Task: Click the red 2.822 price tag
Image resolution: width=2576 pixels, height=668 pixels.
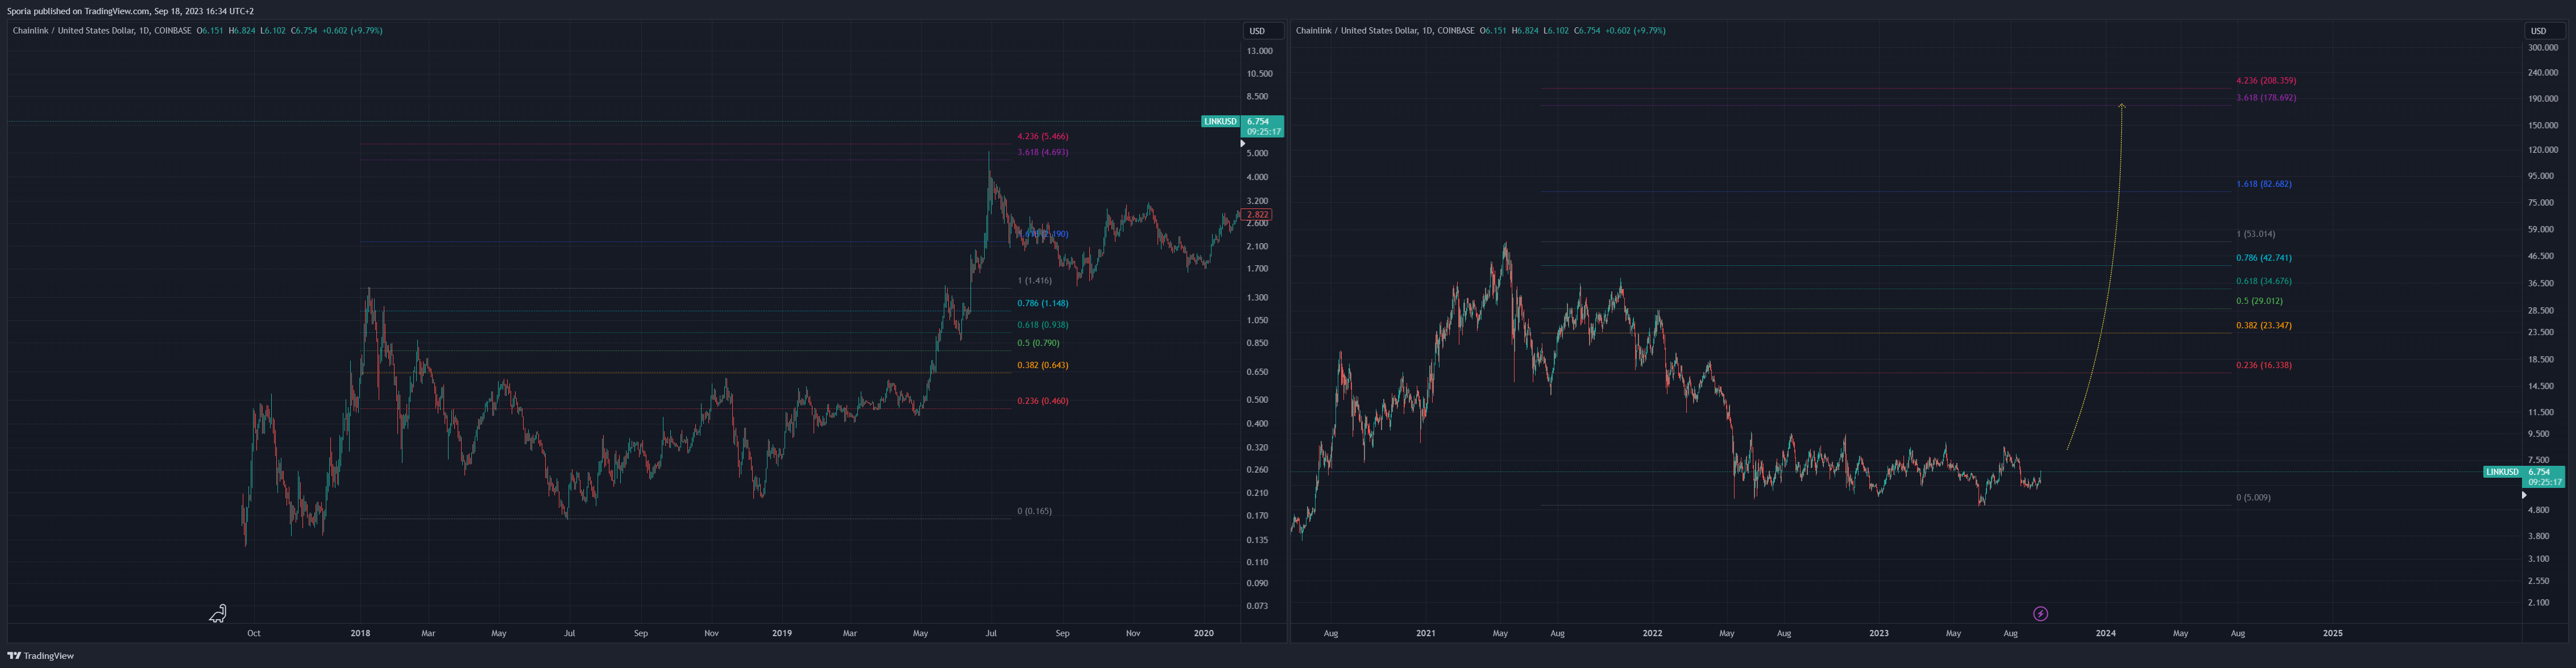Action: (x=1256, y=215)
